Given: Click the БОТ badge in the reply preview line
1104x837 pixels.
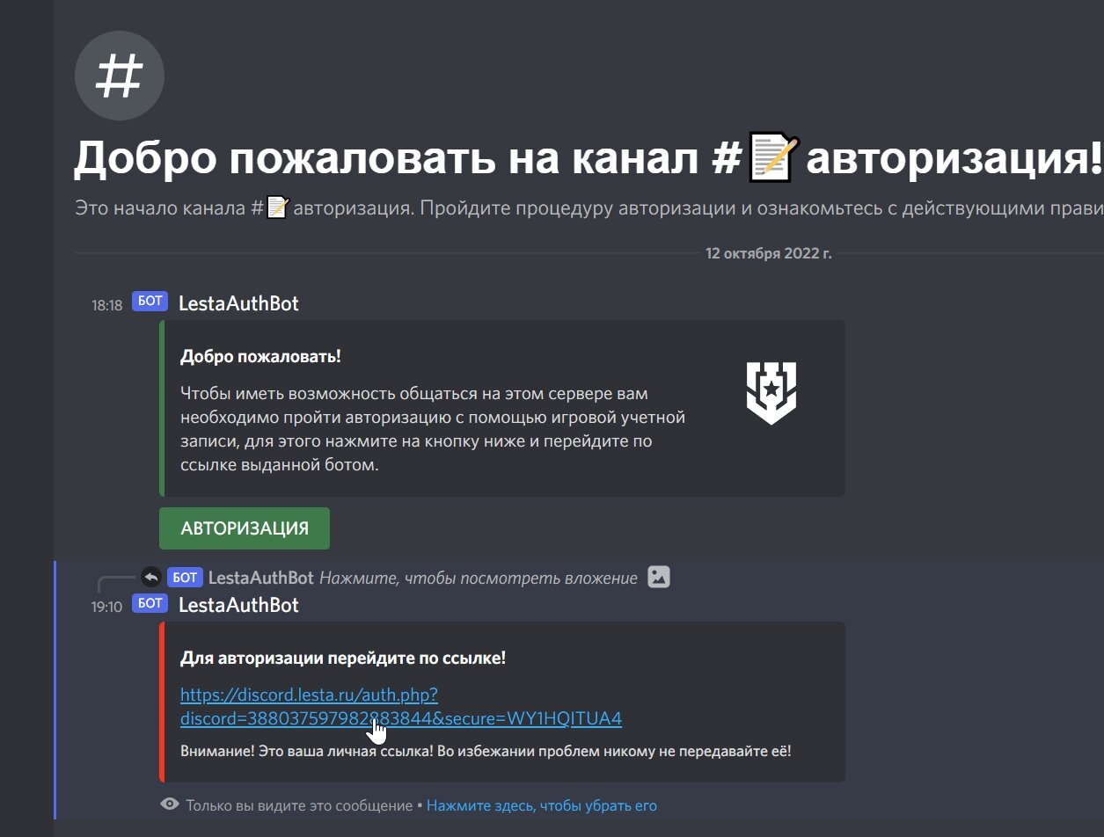Looking at the screenshot, I should coord(185,577).
